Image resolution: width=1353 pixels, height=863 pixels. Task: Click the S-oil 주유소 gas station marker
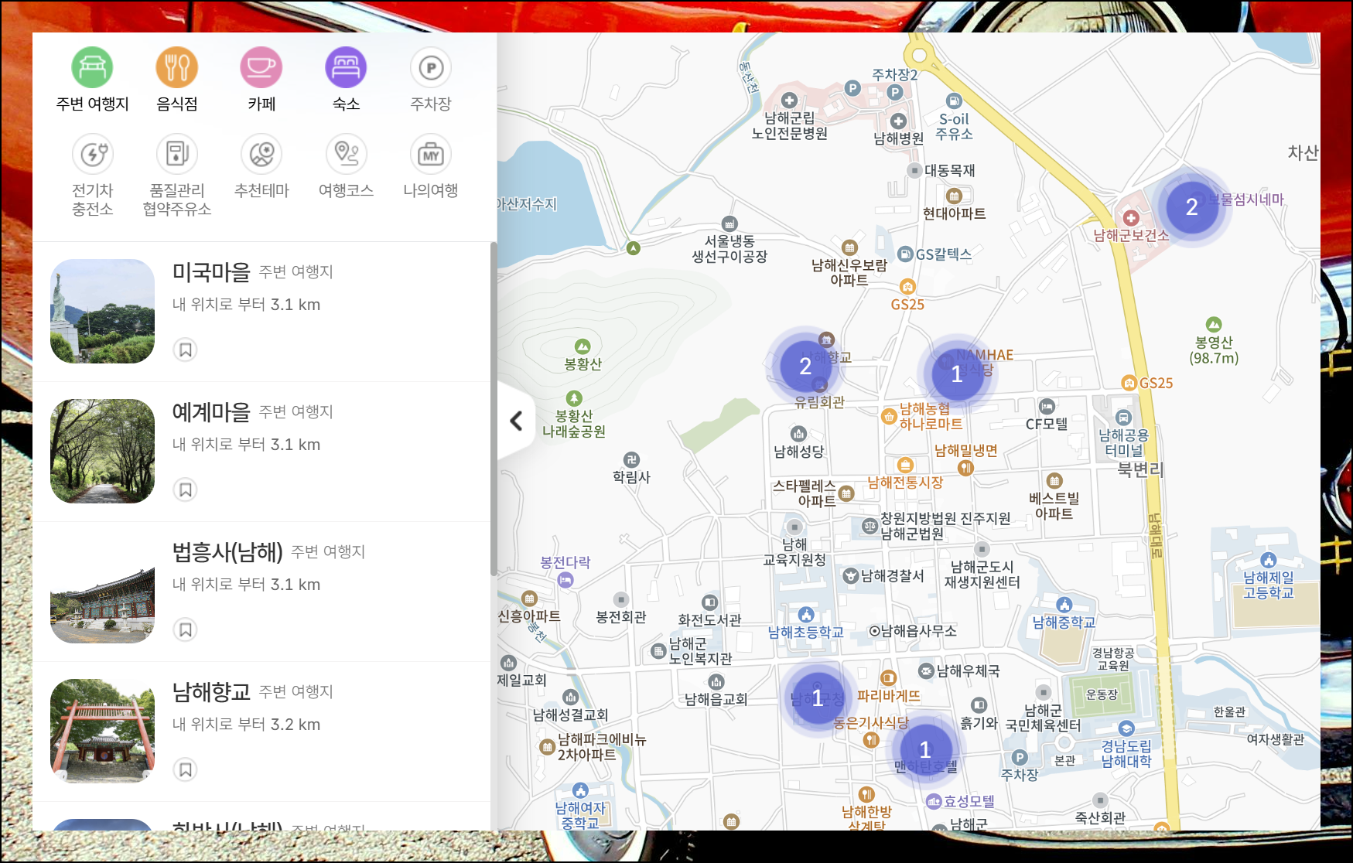tap(954, 101)
